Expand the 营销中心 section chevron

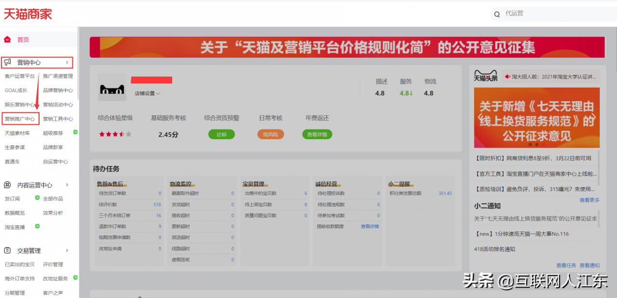67,63
